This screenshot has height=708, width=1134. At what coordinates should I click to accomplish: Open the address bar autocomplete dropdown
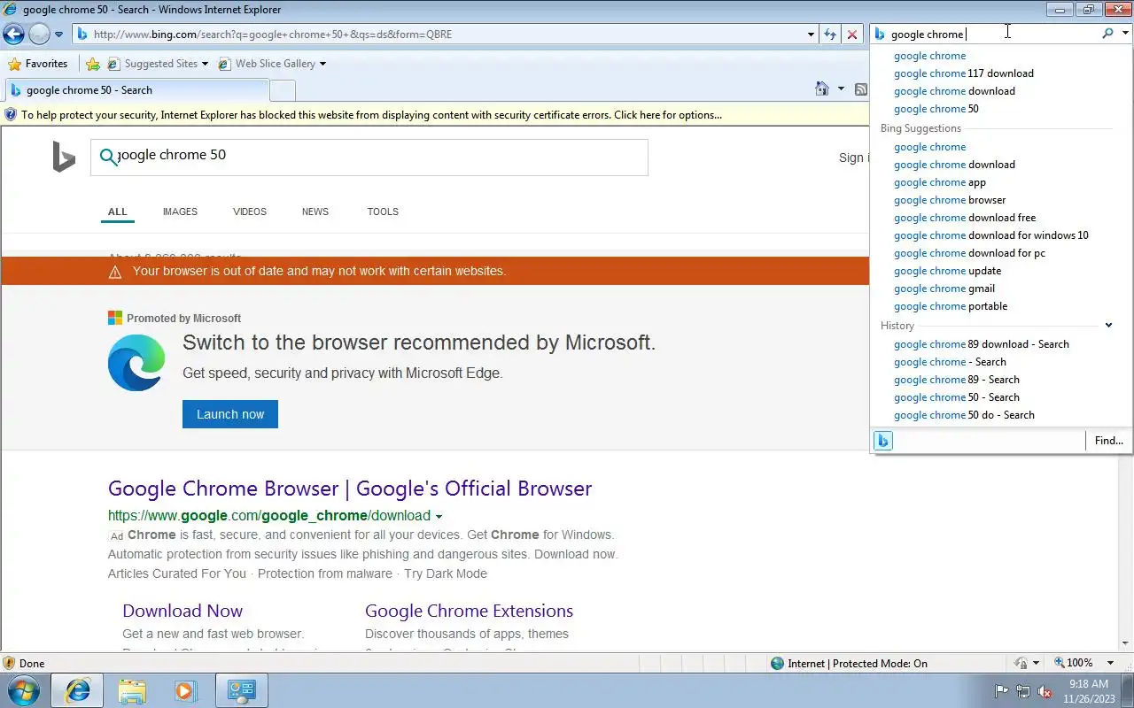click(811, 35)
